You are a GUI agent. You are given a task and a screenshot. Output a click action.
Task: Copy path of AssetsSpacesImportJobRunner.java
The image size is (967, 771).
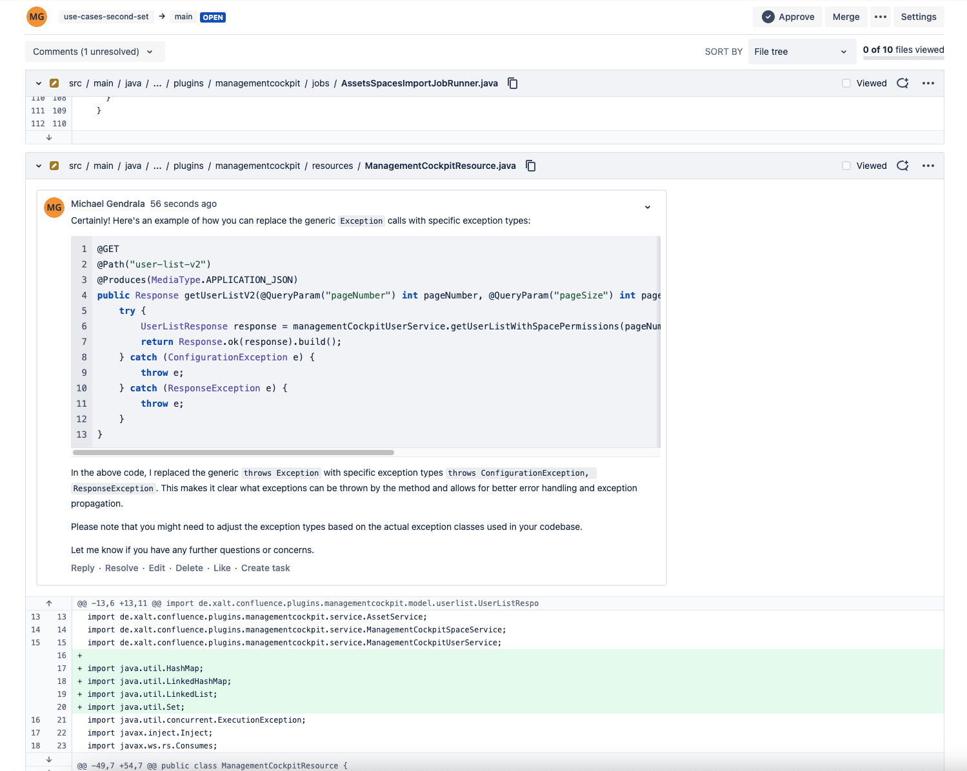pos(513,83)
